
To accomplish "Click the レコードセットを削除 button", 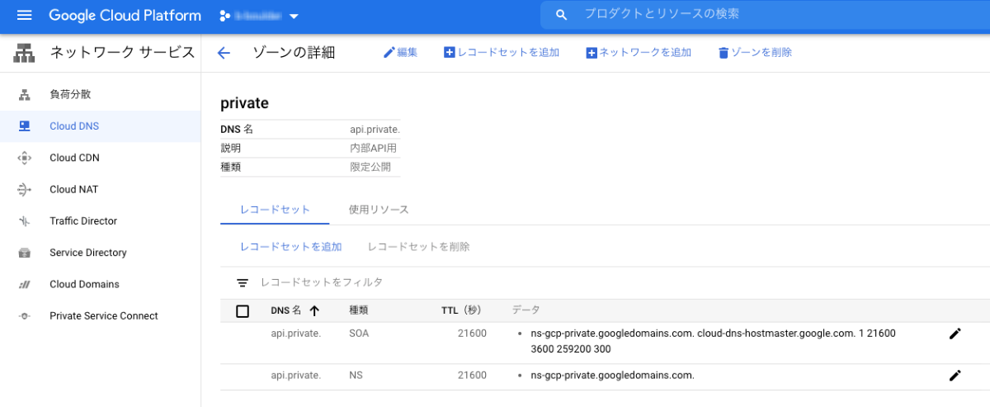I will pos(418,247).
